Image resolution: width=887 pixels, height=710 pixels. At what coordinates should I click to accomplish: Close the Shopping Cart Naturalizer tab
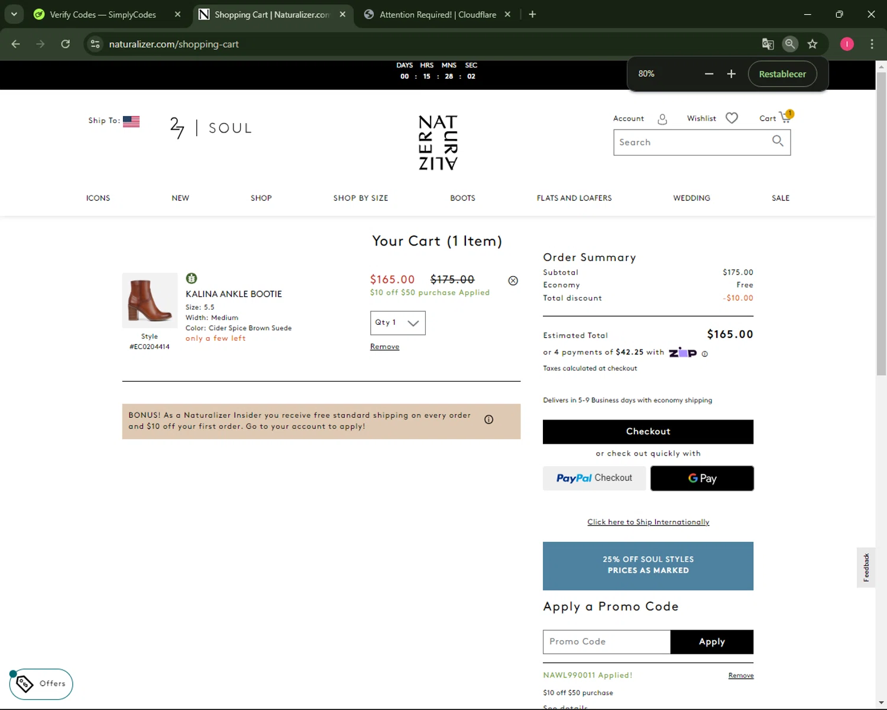point(342,14)
